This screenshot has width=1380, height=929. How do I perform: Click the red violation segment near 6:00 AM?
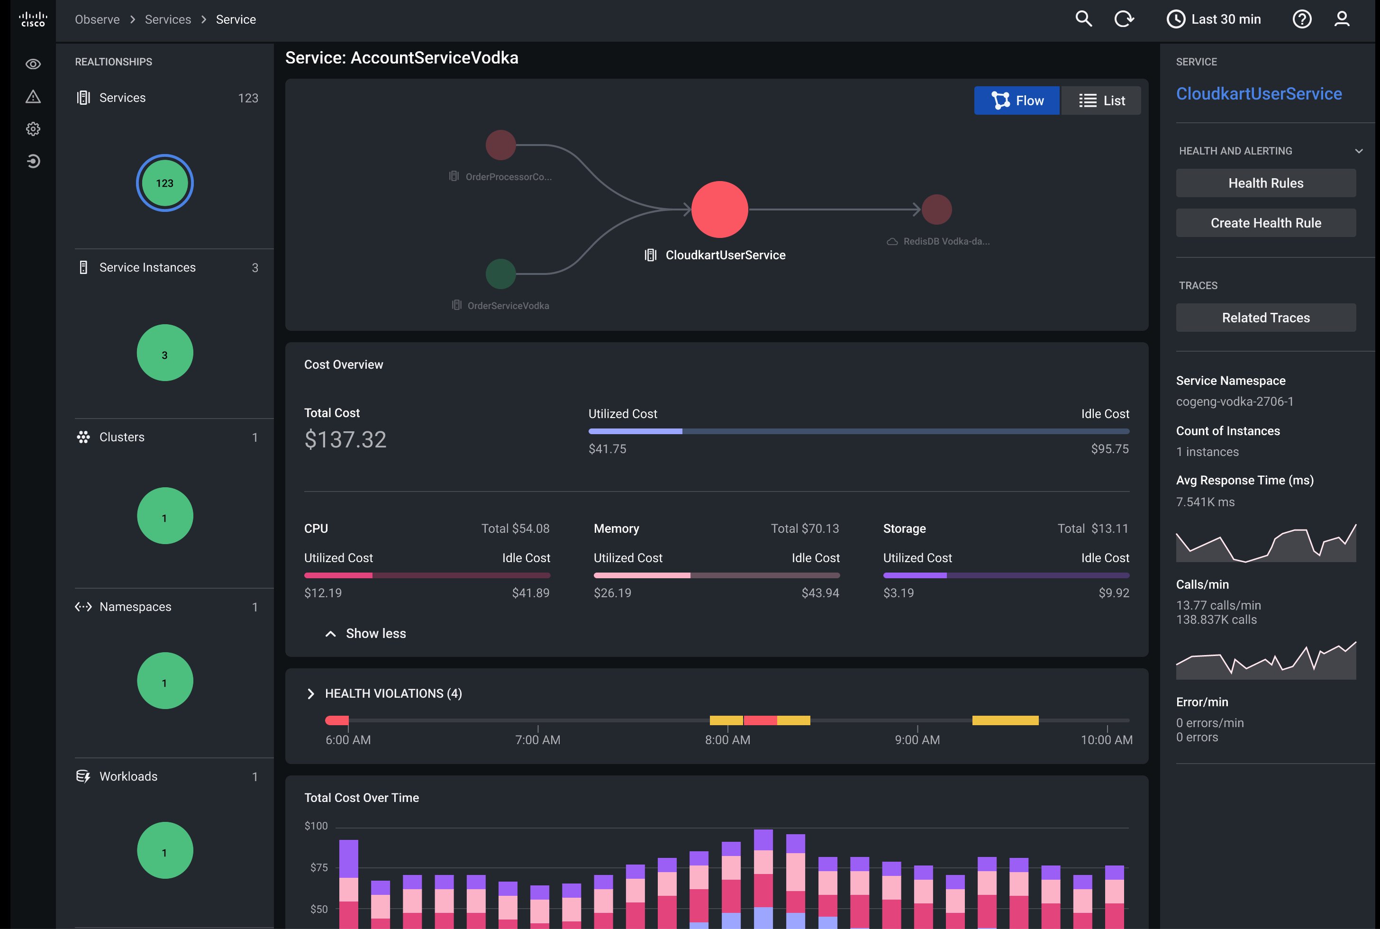pos(337,720)
